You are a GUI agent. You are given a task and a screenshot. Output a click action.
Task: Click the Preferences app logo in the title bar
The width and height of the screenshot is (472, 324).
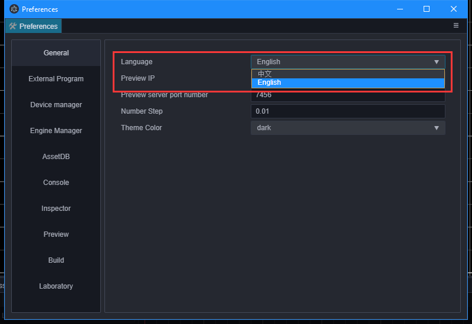(x=14, y=9)
